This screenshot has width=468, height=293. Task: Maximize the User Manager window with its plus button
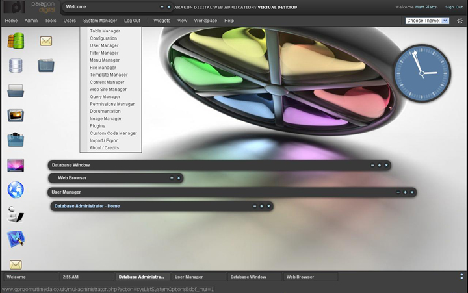tap(405, 192)
